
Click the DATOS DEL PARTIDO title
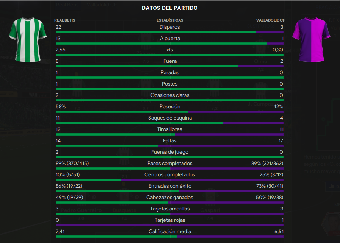[x=169, y=8]
